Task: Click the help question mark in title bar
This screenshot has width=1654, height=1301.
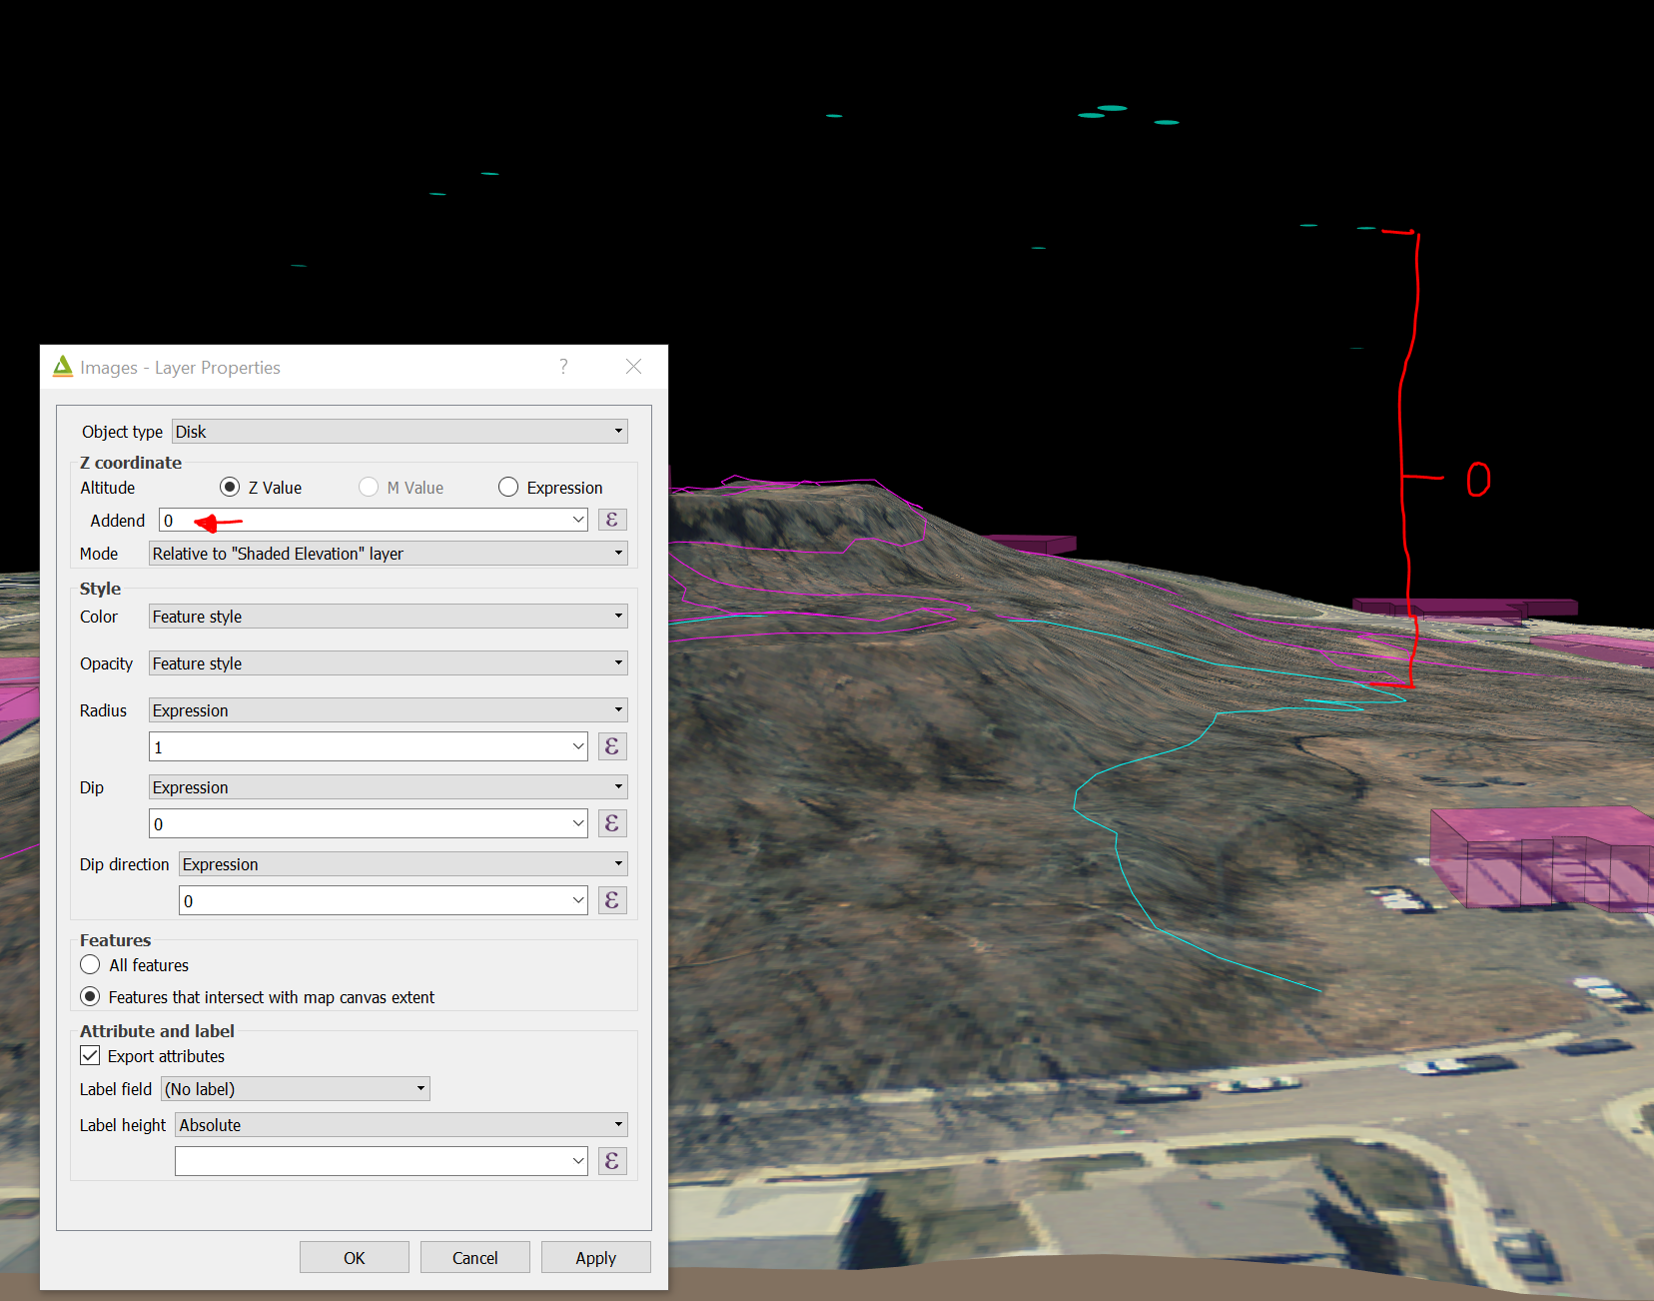Action: 563,367
